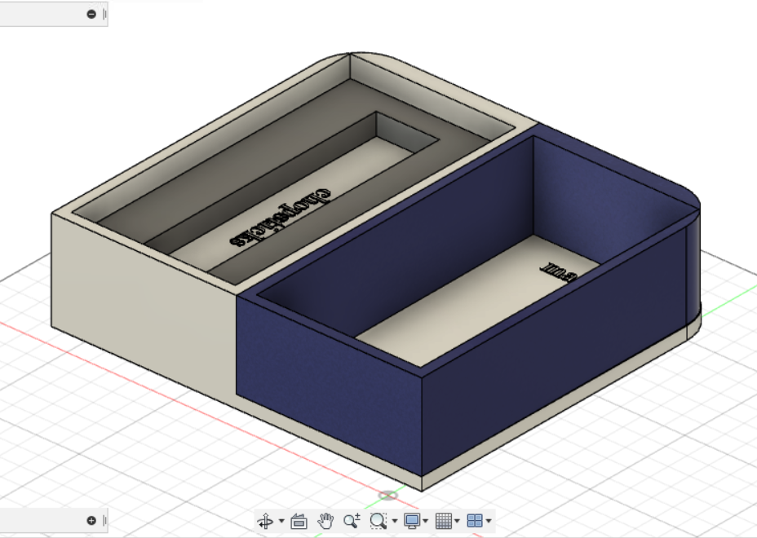Click the top-left panel's resize handle
The height and width of the screenshot is (538, 757).
point(104,14)
